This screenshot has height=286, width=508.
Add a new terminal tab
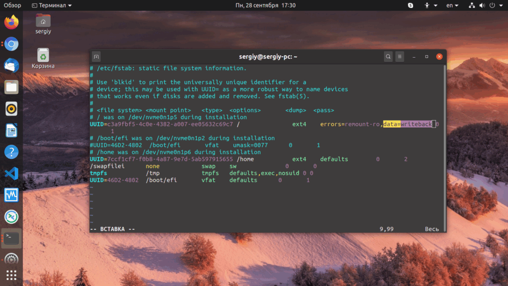pos(96,57)
